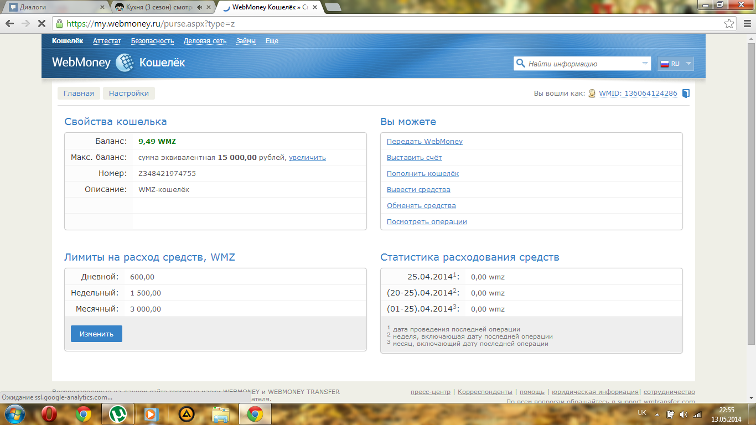
Task: Click Вывести средства link
Action: 418,190
